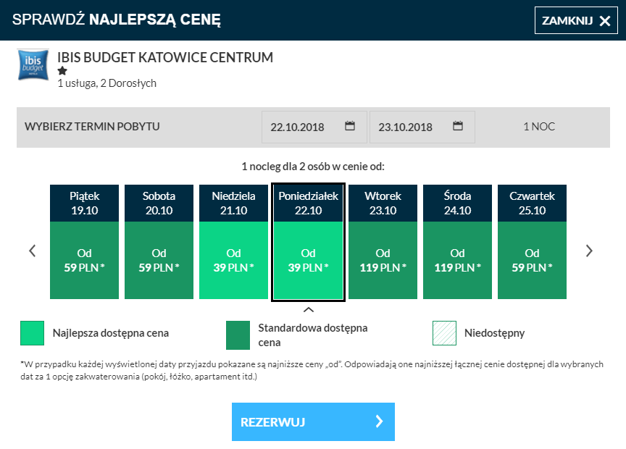The height and width of the screenshot is (449, 626).
Task: Click the Najlepsza dostępna cena color swatch
Action: point(33,333)
